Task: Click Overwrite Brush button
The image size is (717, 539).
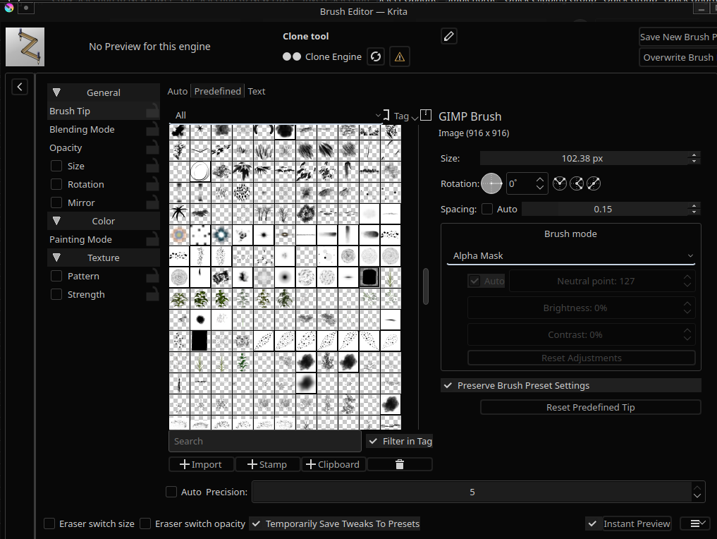Action: click(678, 57)
